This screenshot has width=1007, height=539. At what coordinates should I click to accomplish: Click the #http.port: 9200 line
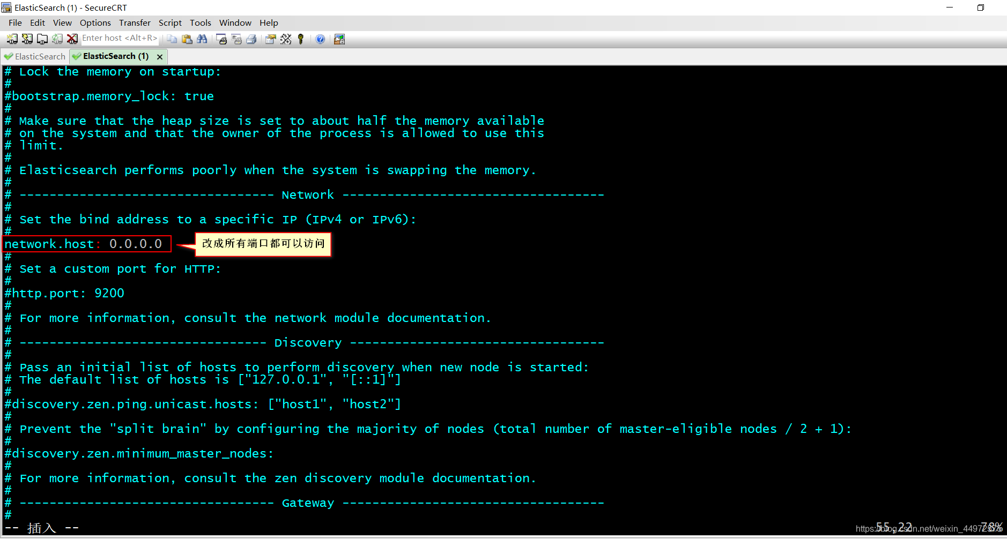(64, 293)
